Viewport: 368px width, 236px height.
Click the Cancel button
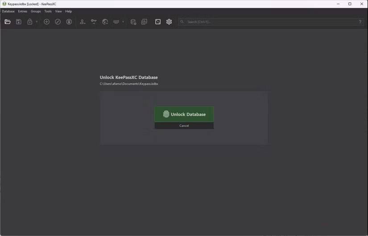coord(184,126)
